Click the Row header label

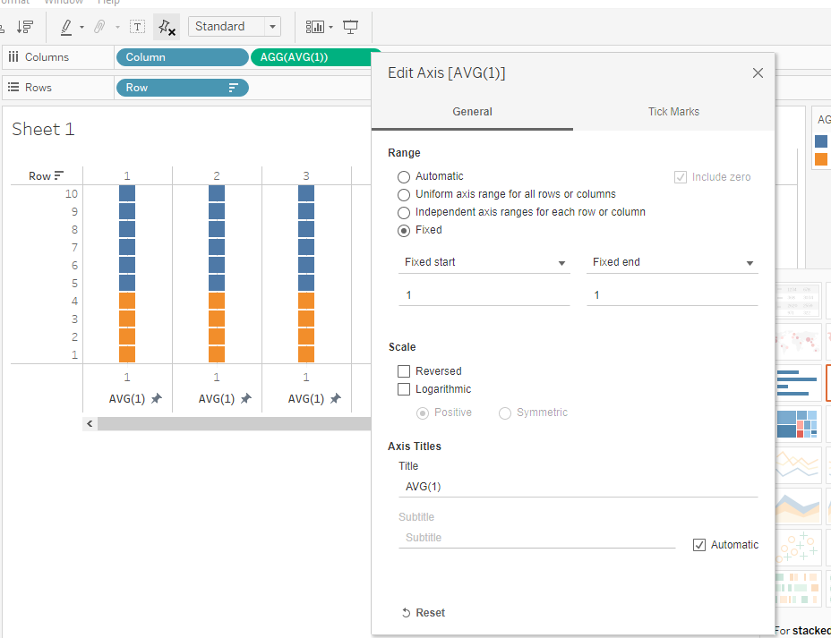coord(39,175)
